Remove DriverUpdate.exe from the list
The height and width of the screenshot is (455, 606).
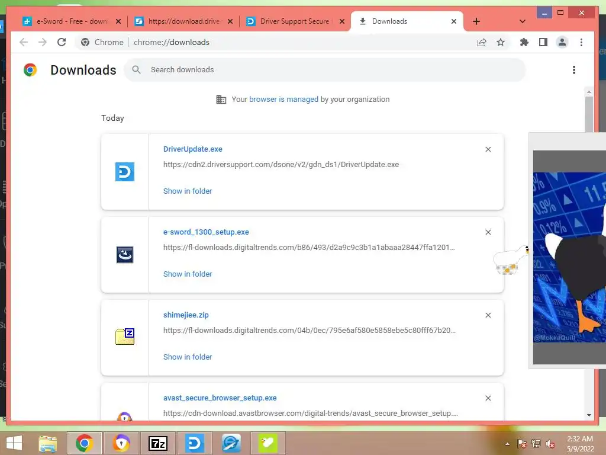point(488,149)
